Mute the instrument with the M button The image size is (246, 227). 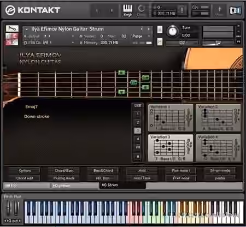pos(160,42)
